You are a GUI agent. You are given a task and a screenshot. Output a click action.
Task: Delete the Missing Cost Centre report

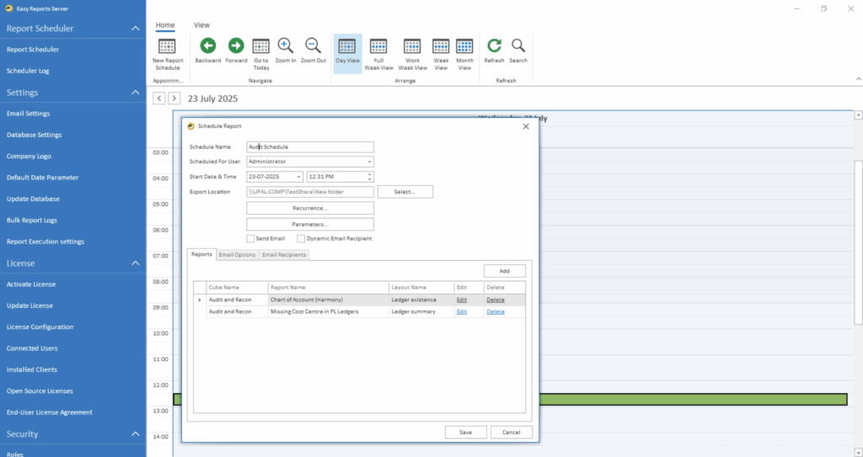pyautogui.click(x=496, y=311)
